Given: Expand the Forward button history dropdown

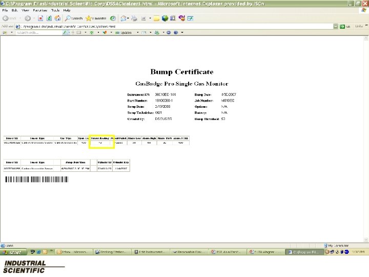Looking at the screenshot, I should pyautogui.click(x=34, y=18).
